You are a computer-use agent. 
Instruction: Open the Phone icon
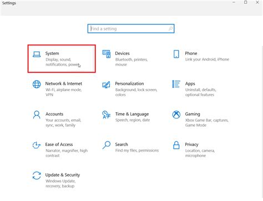pyautogui.click(x=176, y=54)
